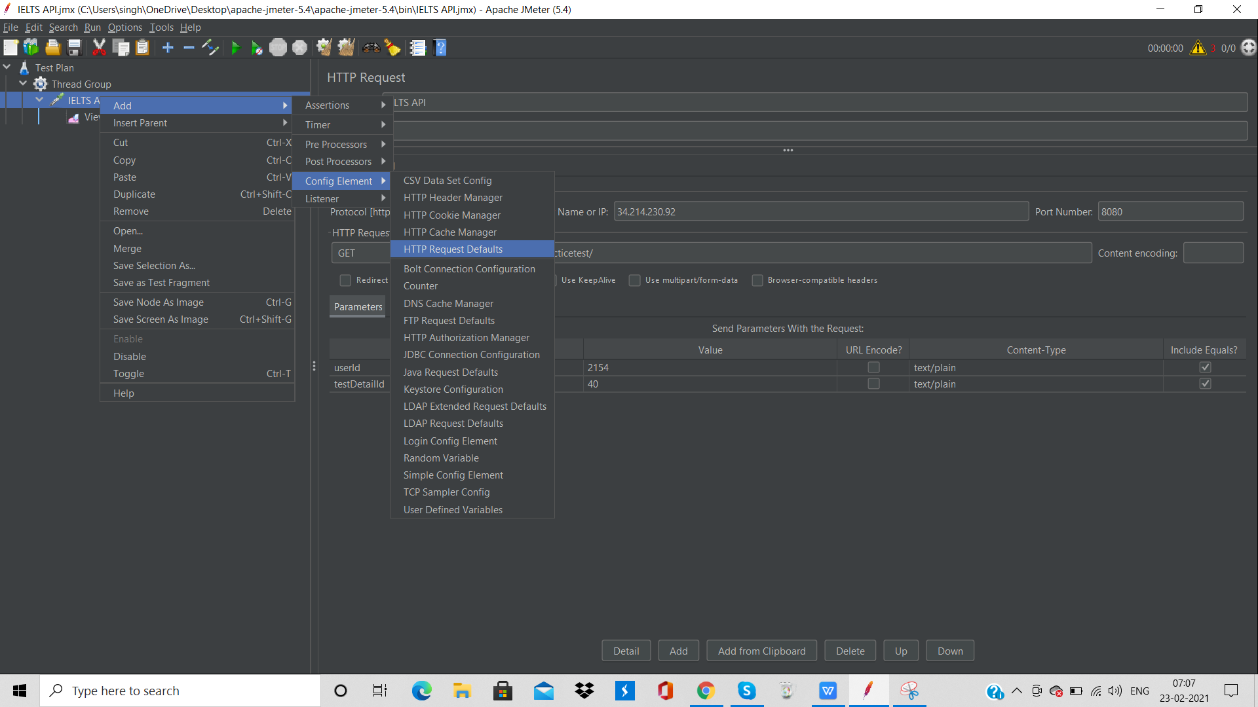Toggle URL Encode checkbox for userId row
The image size is (1258, 707).
[x=873, y=367]
